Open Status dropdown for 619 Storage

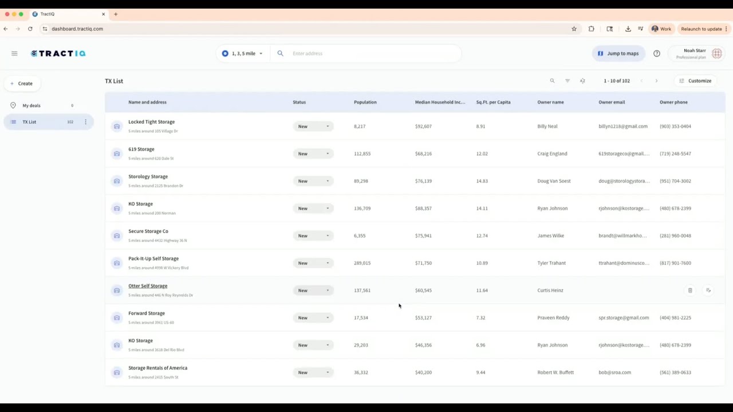pyautogui.click(x=313, y=153)
